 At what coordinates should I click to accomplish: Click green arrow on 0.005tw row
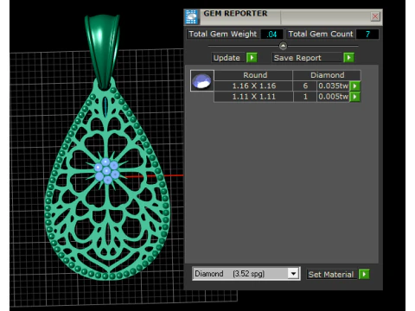355,97
